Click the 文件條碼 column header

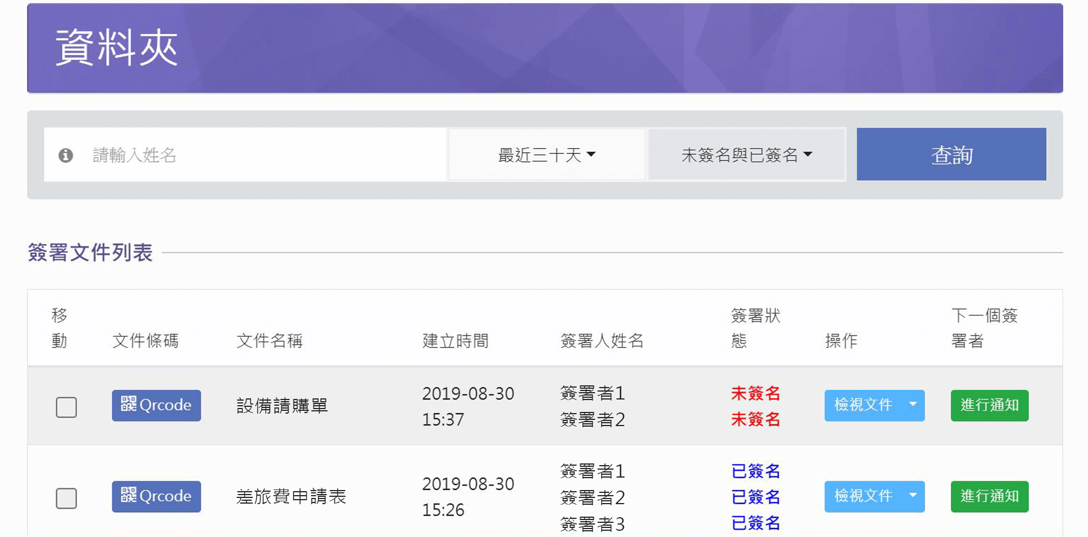coord(146,341)
